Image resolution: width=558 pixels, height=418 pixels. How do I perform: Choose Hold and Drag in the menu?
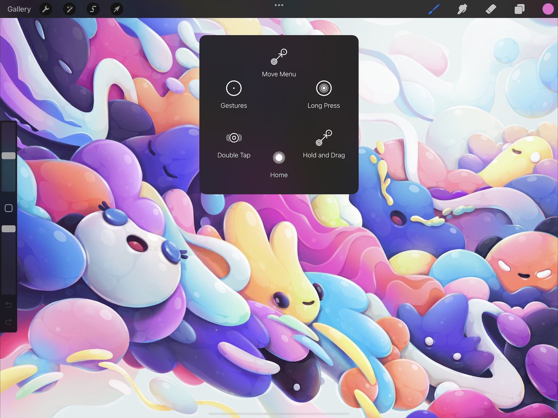(x=324, y=144)
